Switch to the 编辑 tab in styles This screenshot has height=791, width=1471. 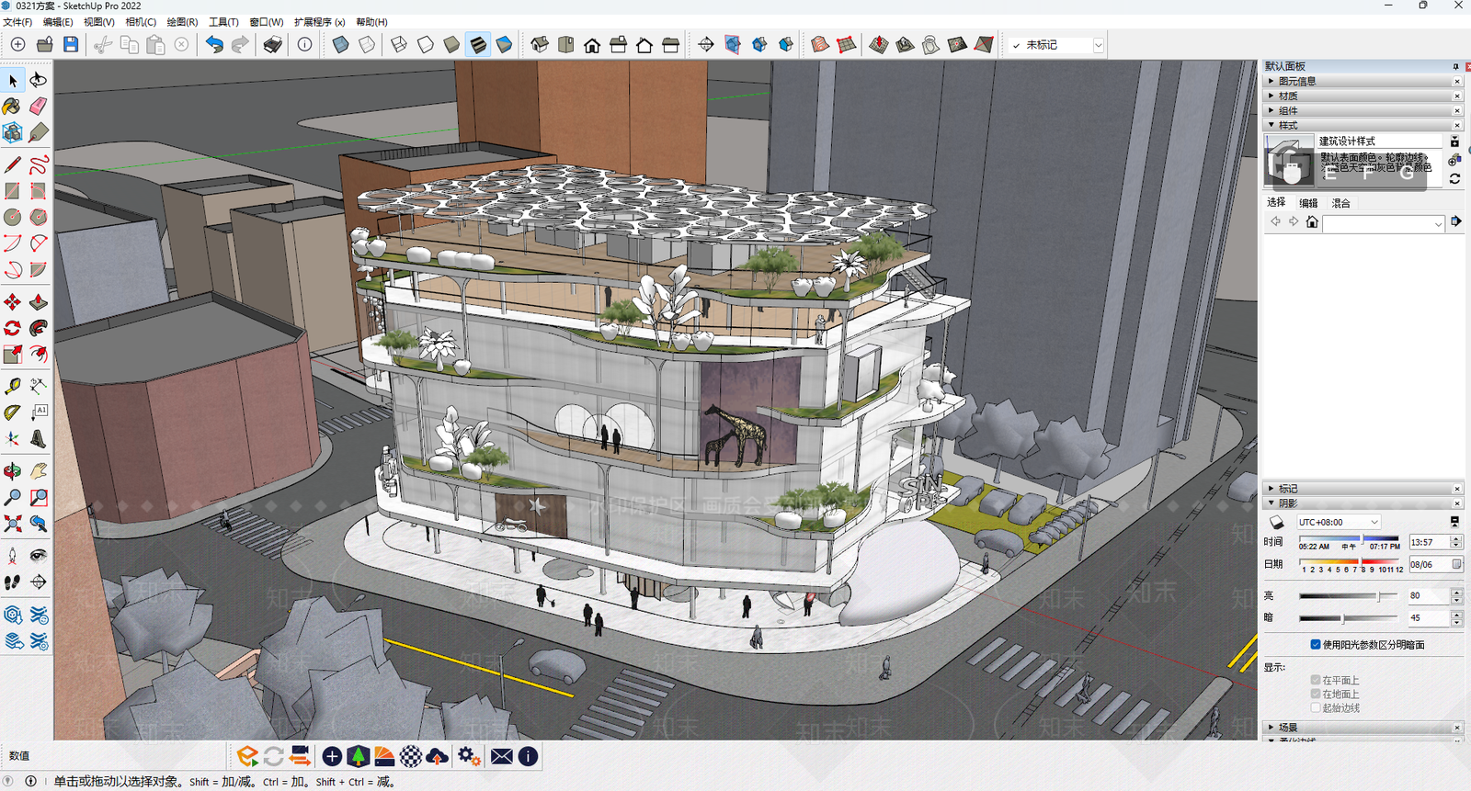(x=1308, y=203)
